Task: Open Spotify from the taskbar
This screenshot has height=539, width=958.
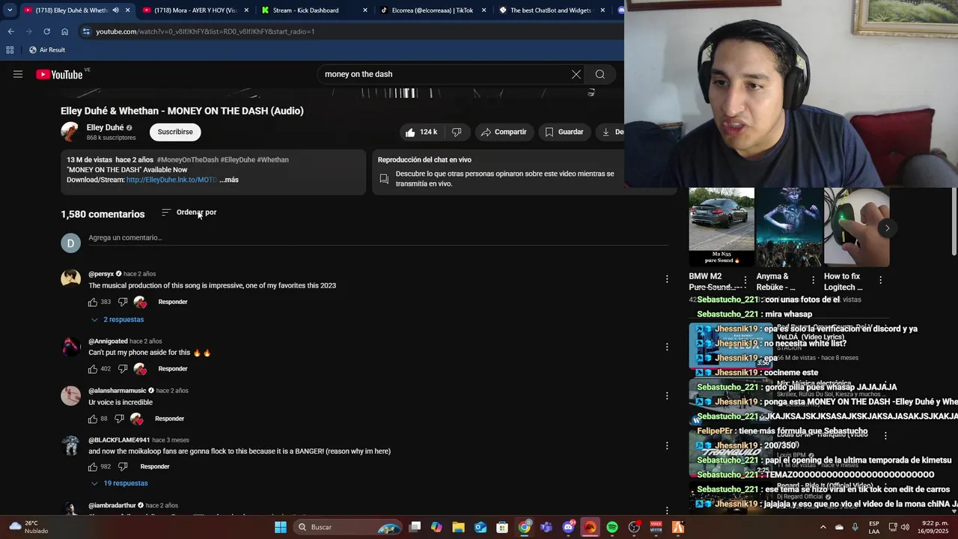Action: 612,527
